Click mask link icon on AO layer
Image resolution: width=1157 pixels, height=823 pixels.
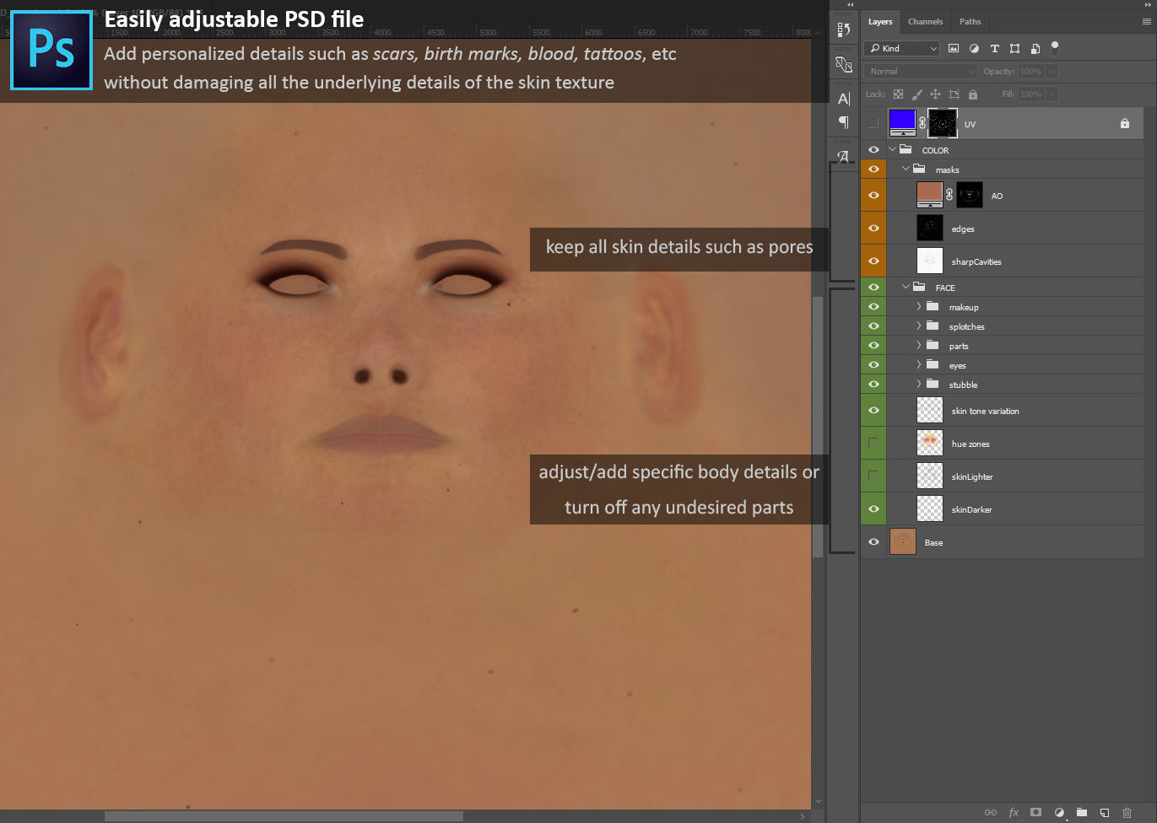[949, 195]
